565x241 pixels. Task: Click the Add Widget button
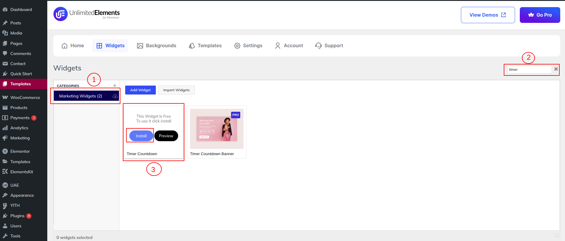pos(140,90)
